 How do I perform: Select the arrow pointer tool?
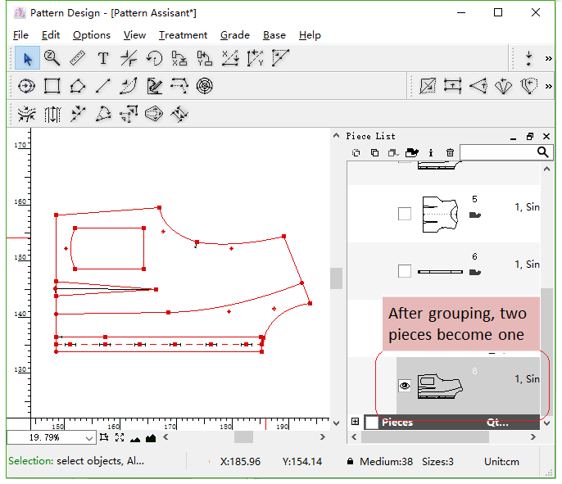[27, 58]
